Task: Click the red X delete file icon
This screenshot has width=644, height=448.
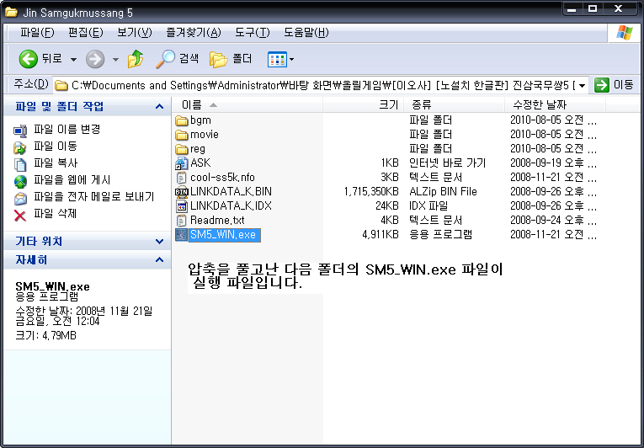Action: click(x=20, y=216)
